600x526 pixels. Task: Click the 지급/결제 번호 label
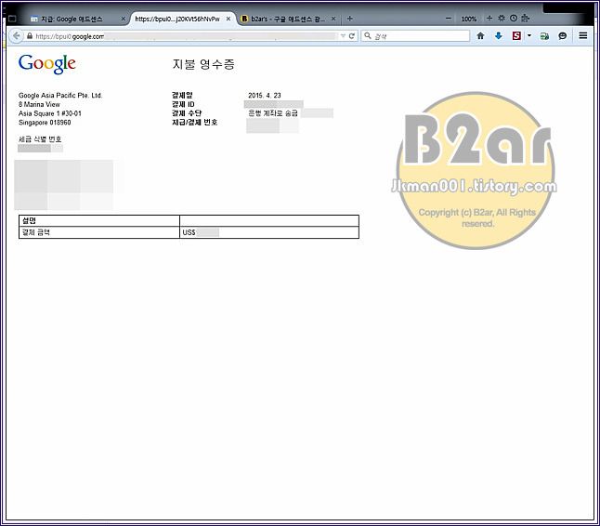[195, 122]
